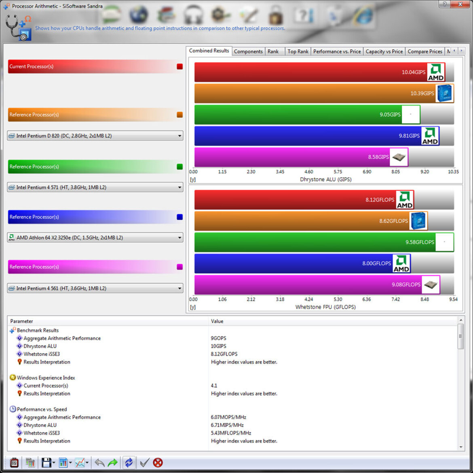Click the CPU chip icon on 9.08GFLOPS bar
The height and width of the screenshot is (473, 473).
[x=431, y=285]
